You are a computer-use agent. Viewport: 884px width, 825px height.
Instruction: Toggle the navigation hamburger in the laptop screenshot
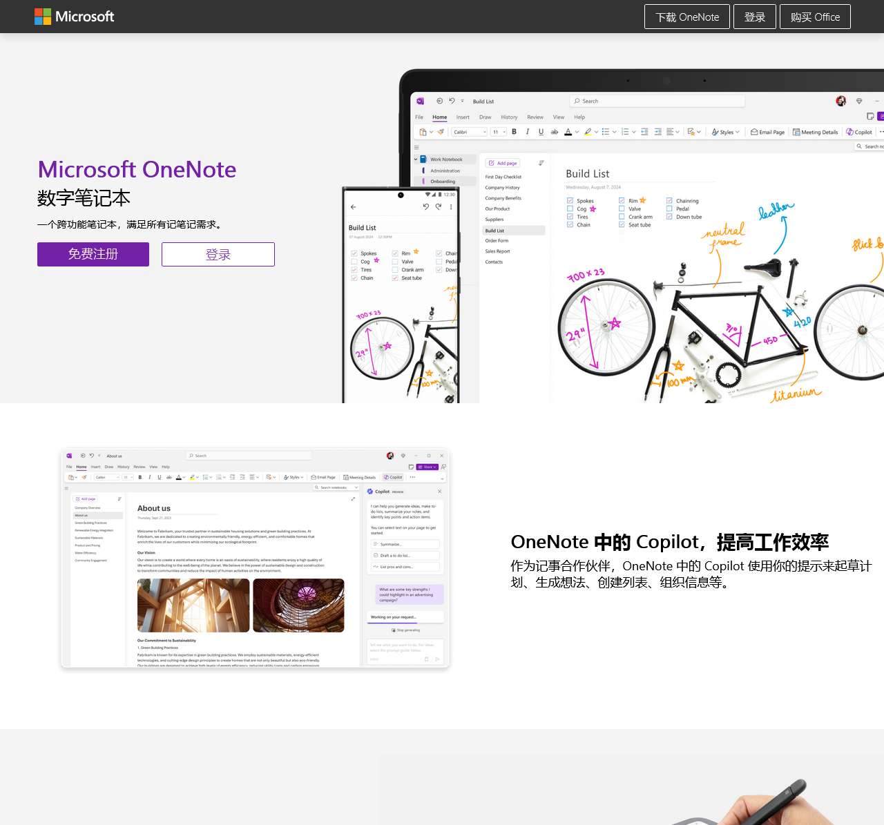tap(416, 147)
